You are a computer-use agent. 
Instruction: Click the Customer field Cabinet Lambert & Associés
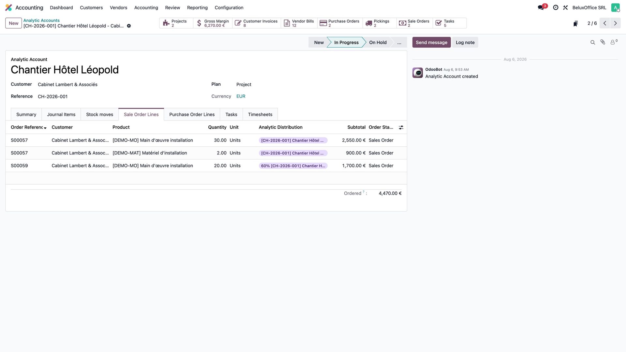(67, 84)
